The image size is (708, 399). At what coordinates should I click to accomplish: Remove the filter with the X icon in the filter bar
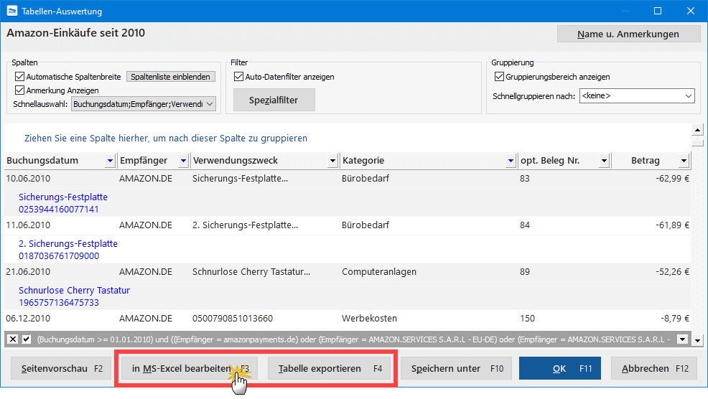(13, 339)
